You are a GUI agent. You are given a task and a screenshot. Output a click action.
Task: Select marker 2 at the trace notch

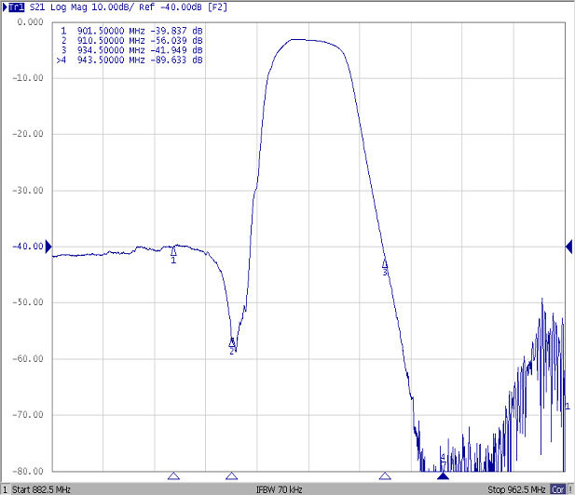(x=232, y=342)
